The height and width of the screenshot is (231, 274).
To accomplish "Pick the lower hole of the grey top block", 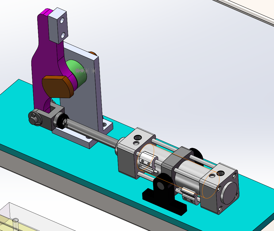I will (63, 35).
